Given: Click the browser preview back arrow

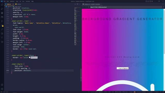Looking at the screenshot, I should (83, 7).
